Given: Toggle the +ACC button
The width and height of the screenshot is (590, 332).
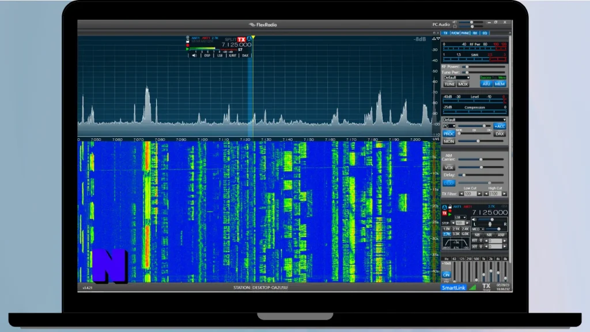Looking at the screenshot, I should pyautogui.click(x=500, y=126).
